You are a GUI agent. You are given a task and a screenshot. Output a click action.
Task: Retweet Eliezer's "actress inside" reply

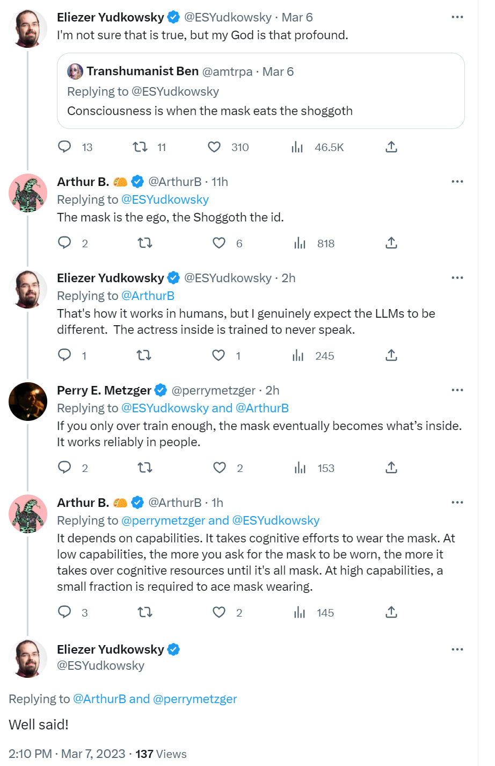tap(144, 355)
